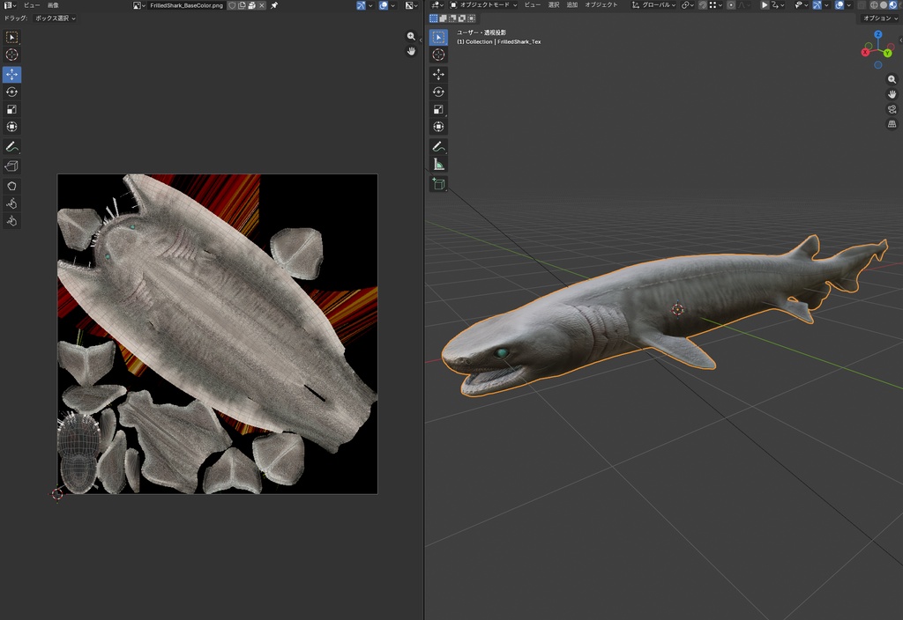Open the ビュー menu in image editor
This screenshot has height=620, width=903.
pyautogui.click(x=32, y=5)
